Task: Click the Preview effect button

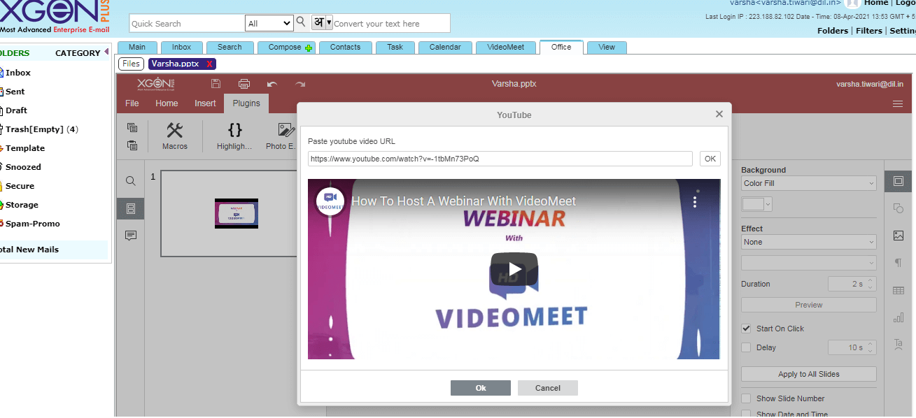Action: (x=809, y=305)
